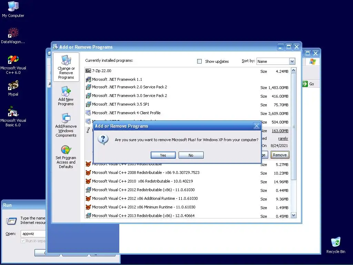
Task: Click Run dialog icon beside description
Action: pyautogui.click(x=11, y=221)
